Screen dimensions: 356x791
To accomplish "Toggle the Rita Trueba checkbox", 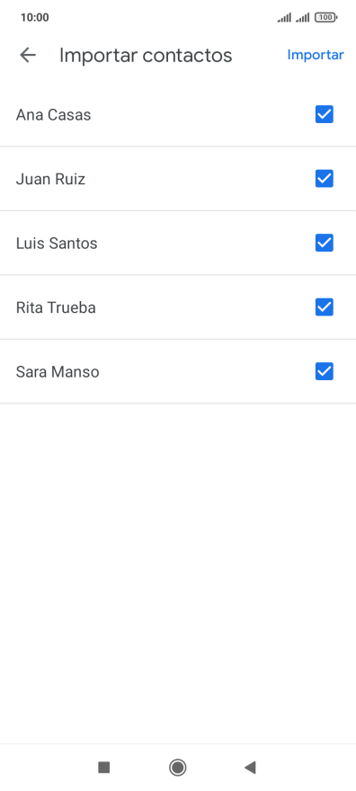I will click(x=325, y=307).
